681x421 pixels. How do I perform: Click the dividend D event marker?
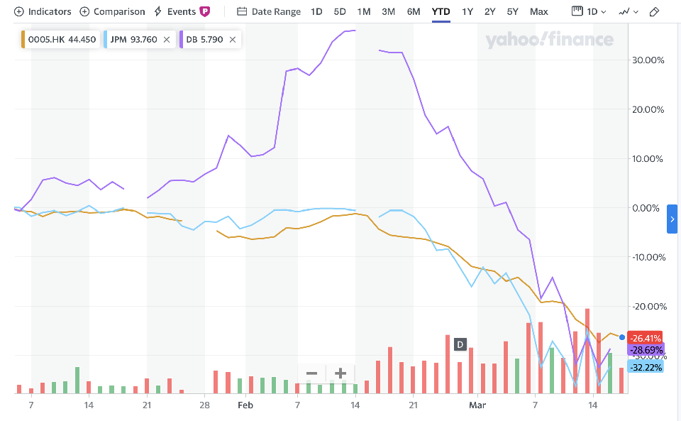point(460,344)
